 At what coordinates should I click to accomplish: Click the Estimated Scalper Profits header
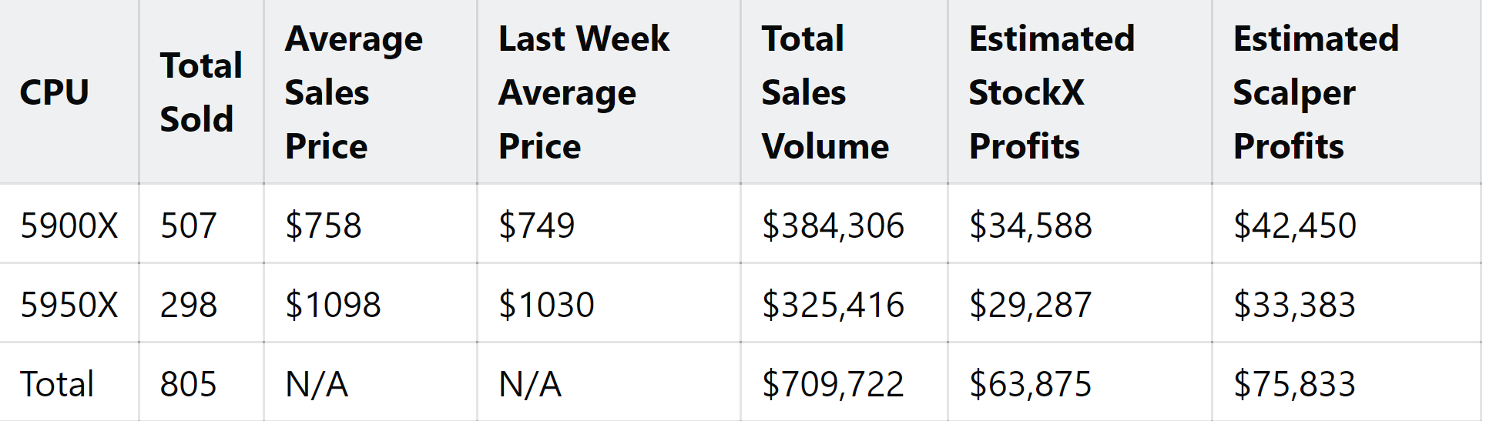click(x=1316, y=92)
